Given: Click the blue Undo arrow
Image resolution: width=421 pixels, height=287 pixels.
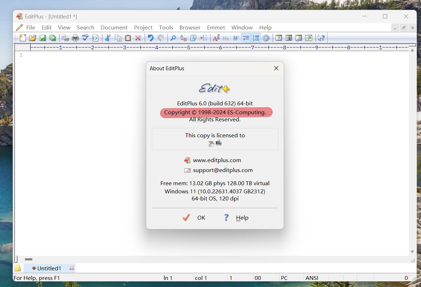Looking at the screenshot, I should [x=151, y=38].
